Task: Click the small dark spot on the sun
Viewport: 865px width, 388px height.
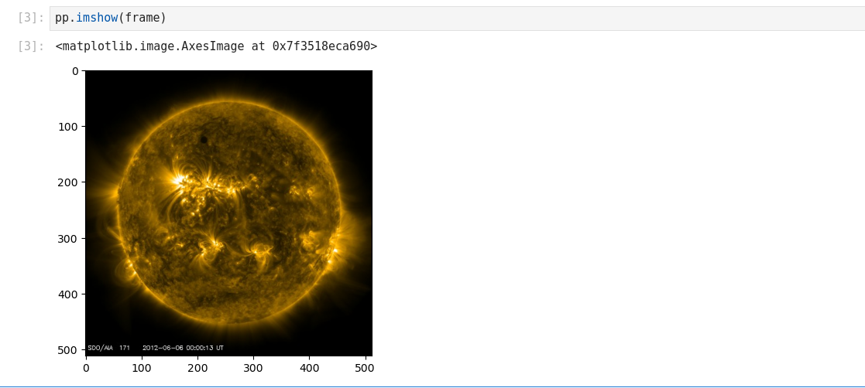Action: pyautogui.click(x=204, y=139)
